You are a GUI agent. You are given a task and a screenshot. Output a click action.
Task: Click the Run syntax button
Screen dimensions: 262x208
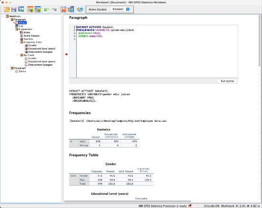[x=227, y=81]
